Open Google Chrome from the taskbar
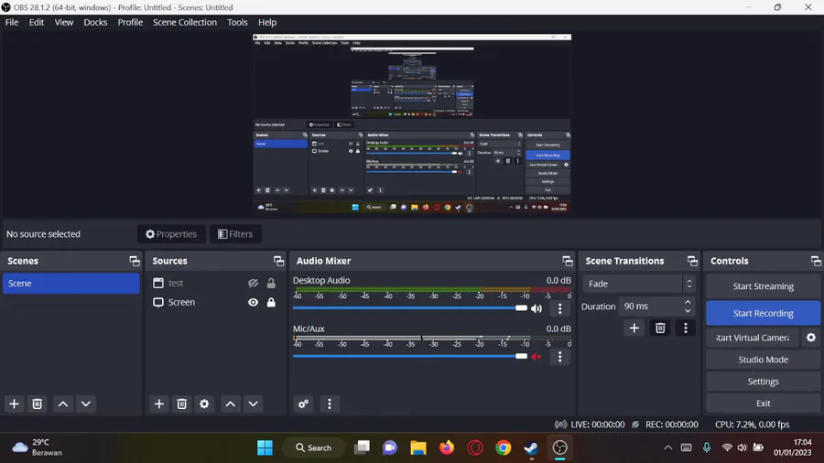 [504, 447]
